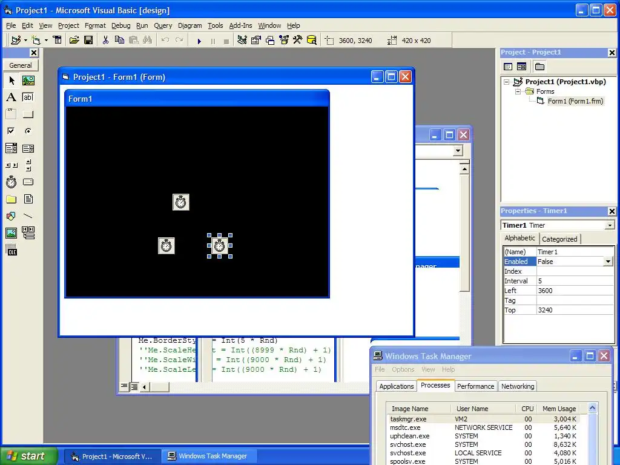The width and height of the screenshot is (620, 465).
Task: Edit the Interval property value field
Action: click(574, 281)
